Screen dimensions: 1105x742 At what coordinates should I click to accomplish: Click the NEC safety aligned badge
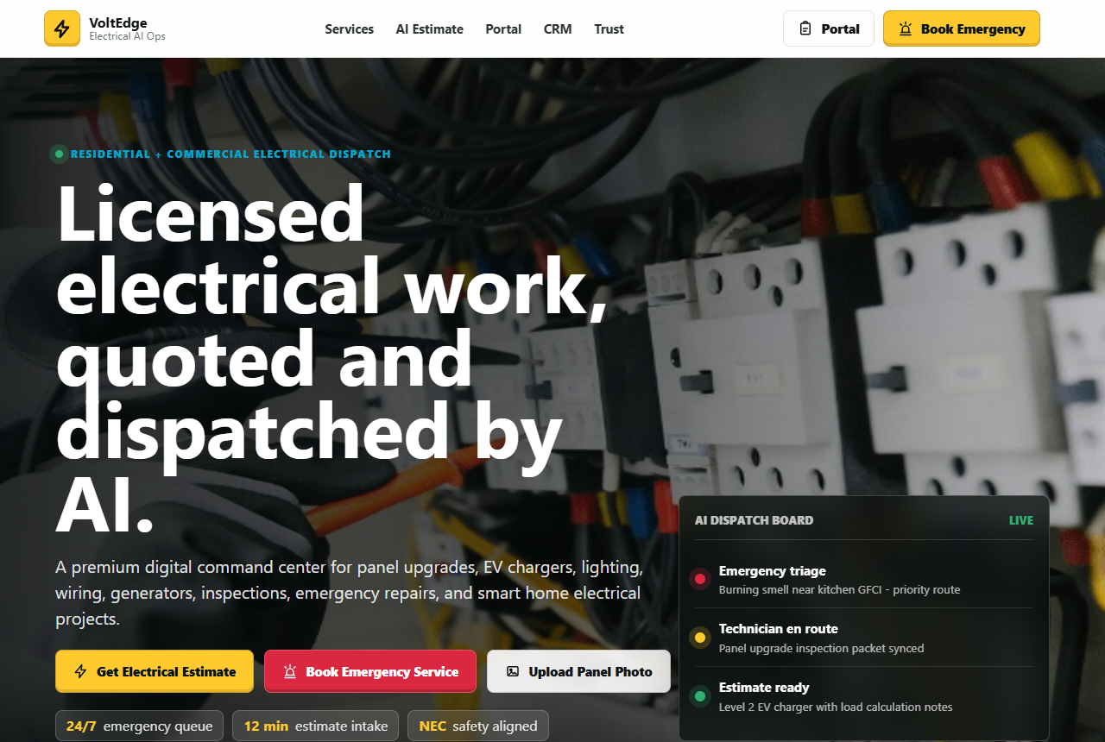coord(477,726)
